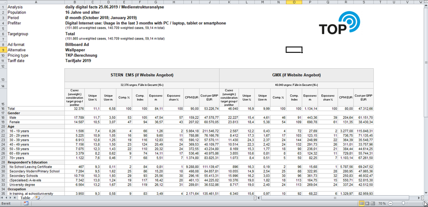428x207 pixels.
Task: Click the previous sheet navigation arrow
Action: click(6, 198)
